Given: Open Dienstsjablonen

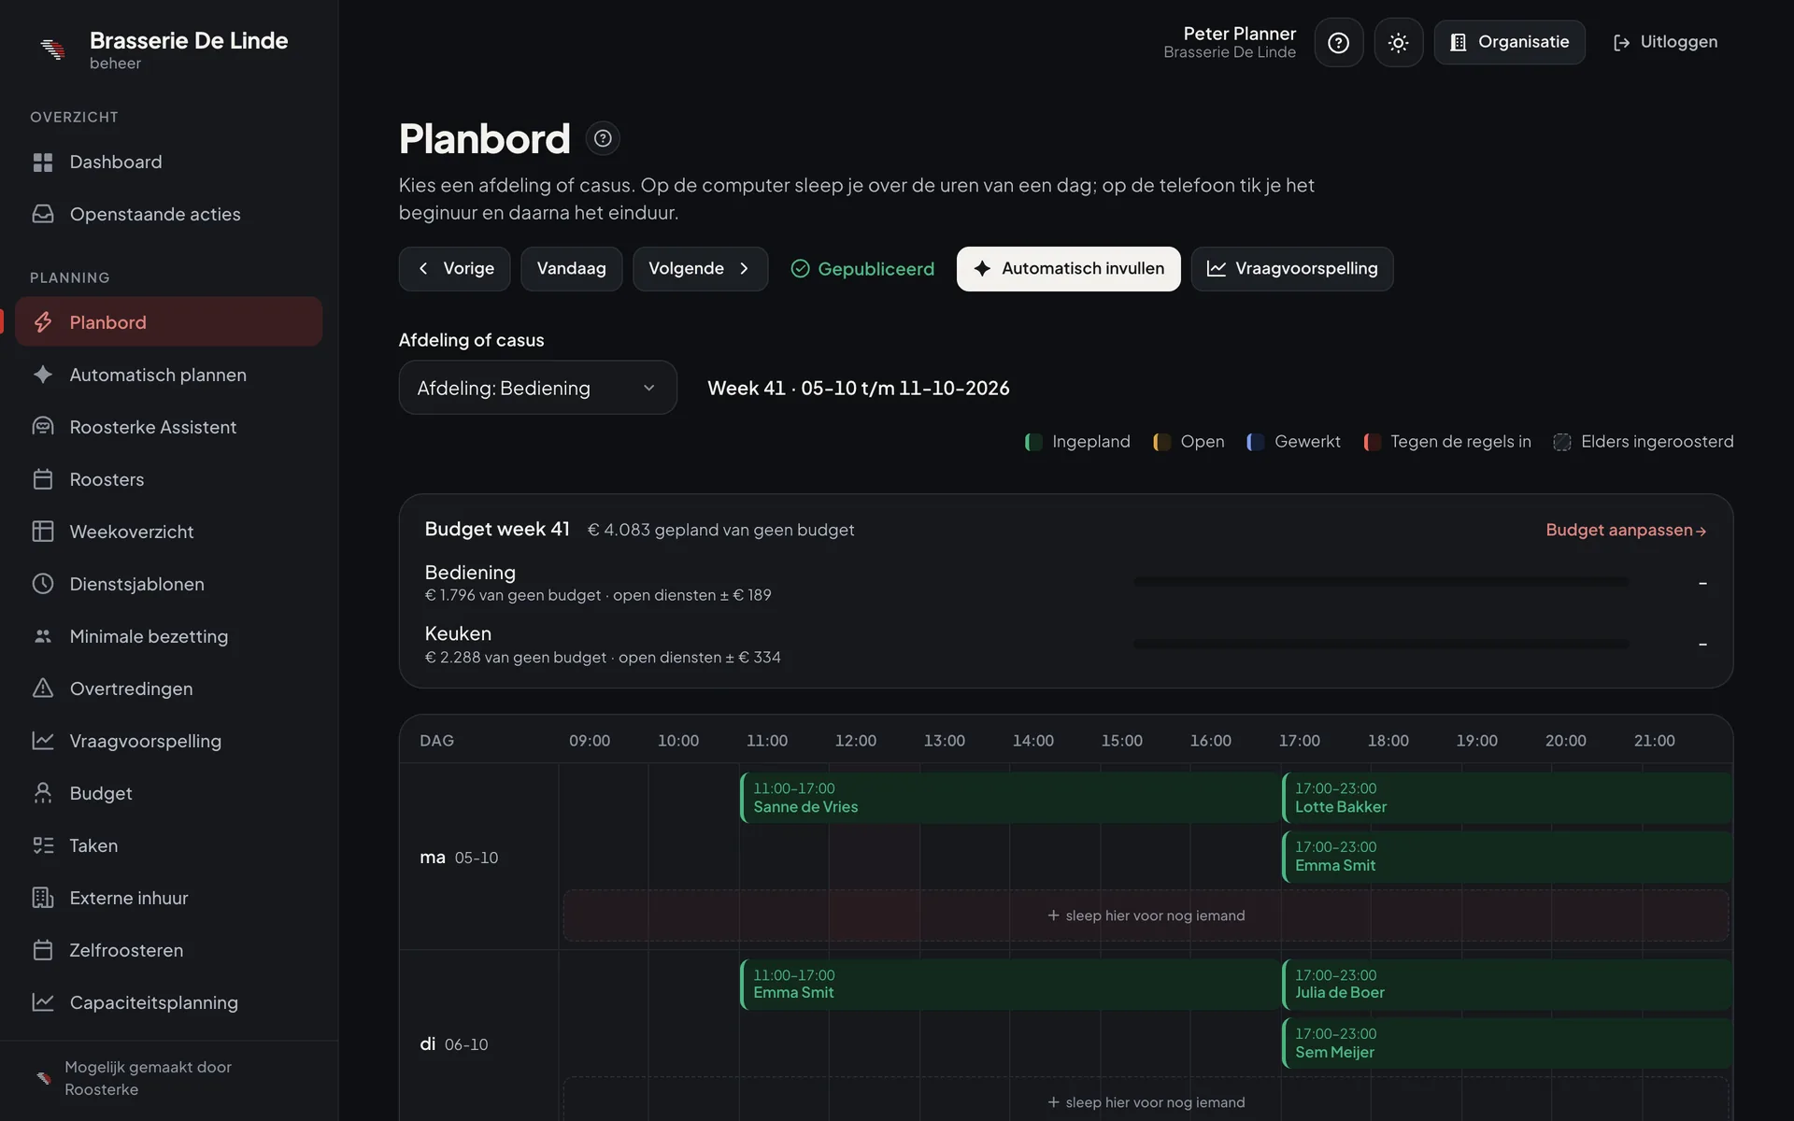Looking at the screenshot, I should pos(168,584).
